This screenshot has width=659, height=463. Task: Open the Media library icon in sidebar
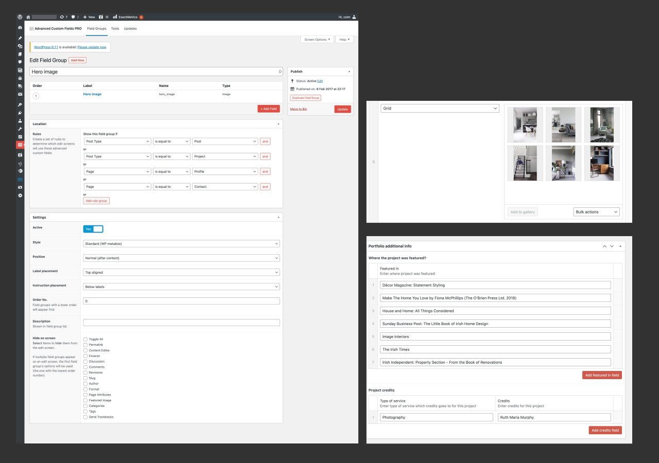[x=19, y=47]
